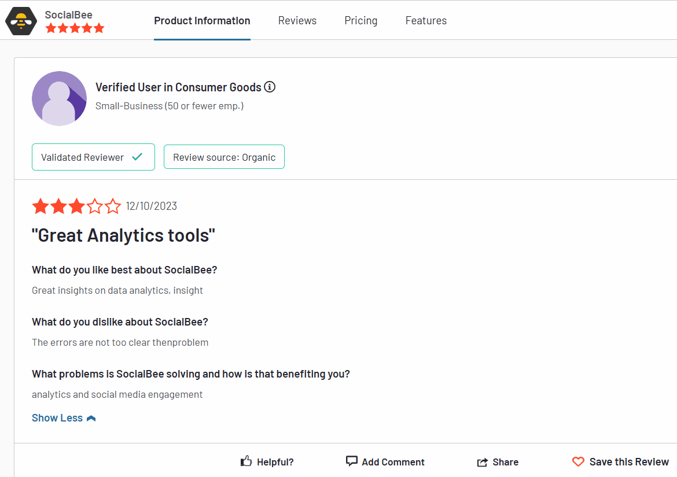Go to the Pricing tab
Image resolution: width=677 pixels, height=477 pixels.
pyautogui.click(x=360, y=21)
